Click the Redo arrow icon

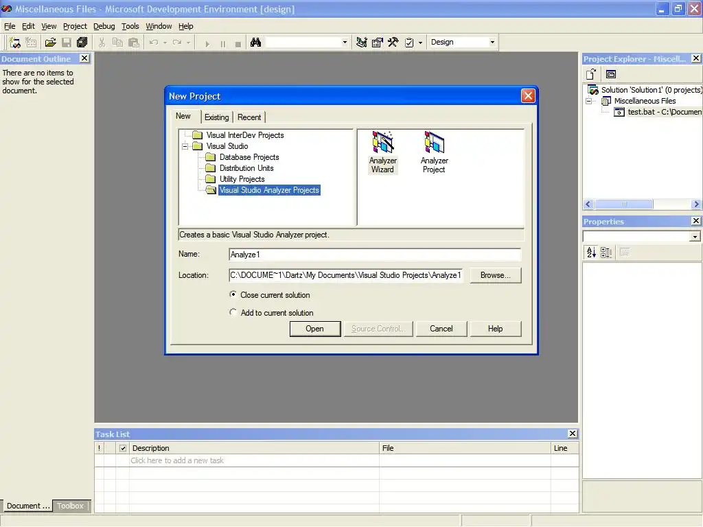(177, 43)
